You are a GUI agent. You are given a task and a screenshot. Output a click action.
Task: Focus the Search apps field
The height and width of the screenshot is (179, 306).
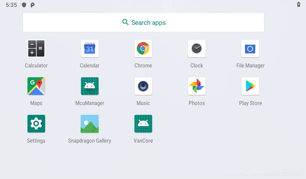pyautogui.click(x=143, y=22)
